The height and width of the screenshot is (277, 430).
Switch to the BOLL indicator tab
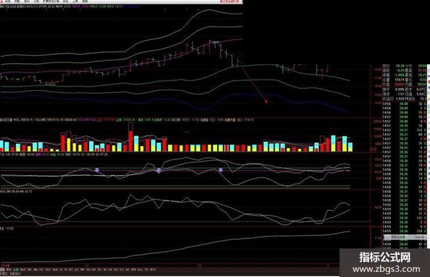click(x=140, y=270)
